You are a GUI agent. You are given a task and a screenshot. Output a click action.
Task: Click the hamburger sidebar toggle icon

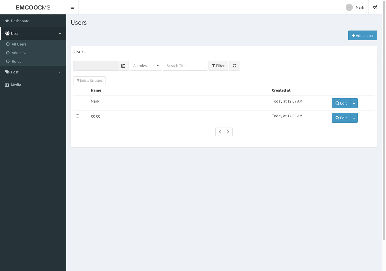[x=72, y=7]
